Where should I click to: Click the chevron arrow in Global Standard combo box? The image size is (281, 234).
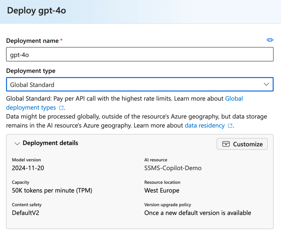(266, 84)
